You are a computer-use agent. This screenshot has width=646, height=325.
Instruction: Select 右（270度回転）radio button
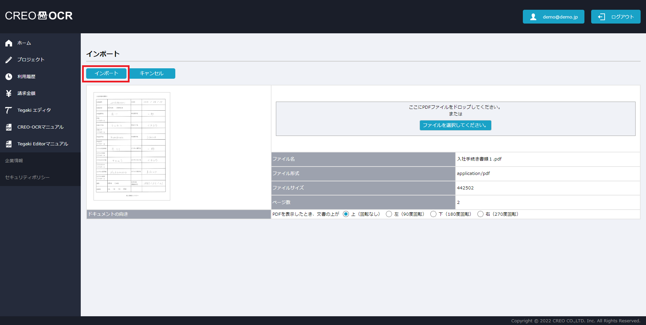[x=480, y=214]
